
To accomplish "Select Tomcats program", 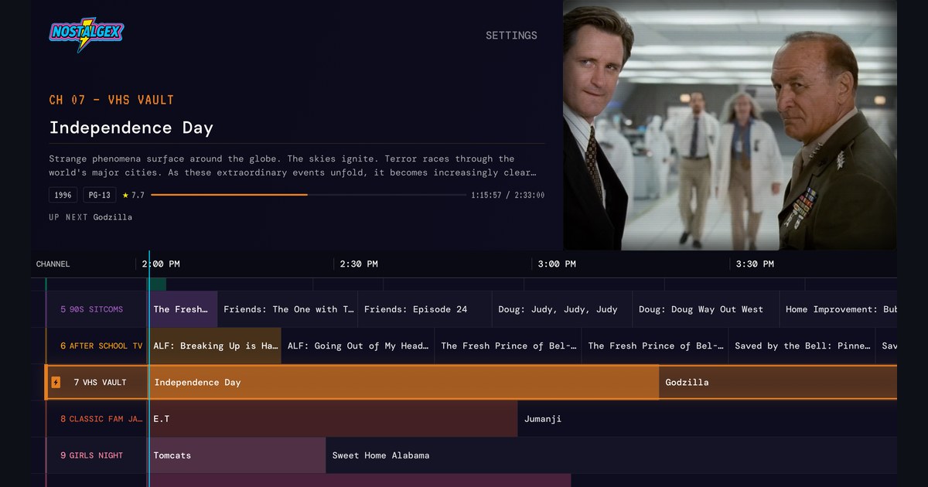I will [237, 455].
